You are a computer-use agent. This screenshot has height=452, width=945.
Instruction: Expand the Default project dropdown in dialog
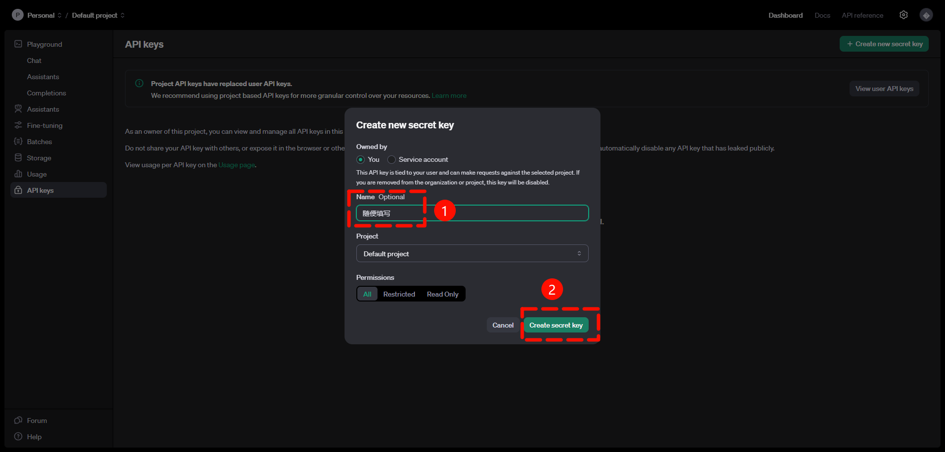click(x=472, y=253)
